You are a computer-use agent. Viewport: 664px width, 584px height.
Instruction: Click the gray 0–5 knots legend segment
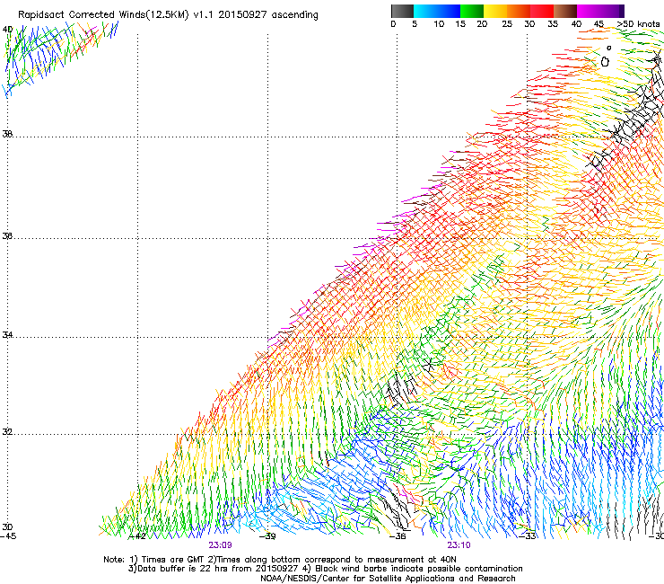point(402,11)
